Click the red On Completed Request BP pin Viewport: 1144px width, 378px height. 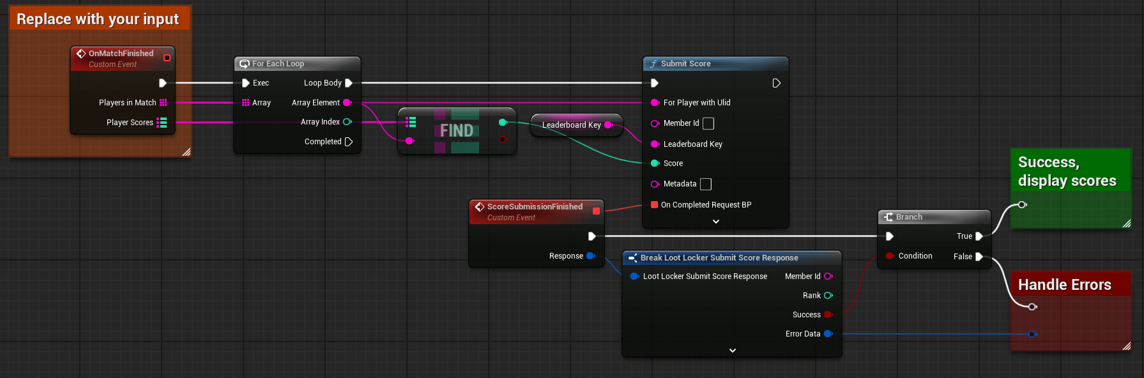tap(654, 205)
